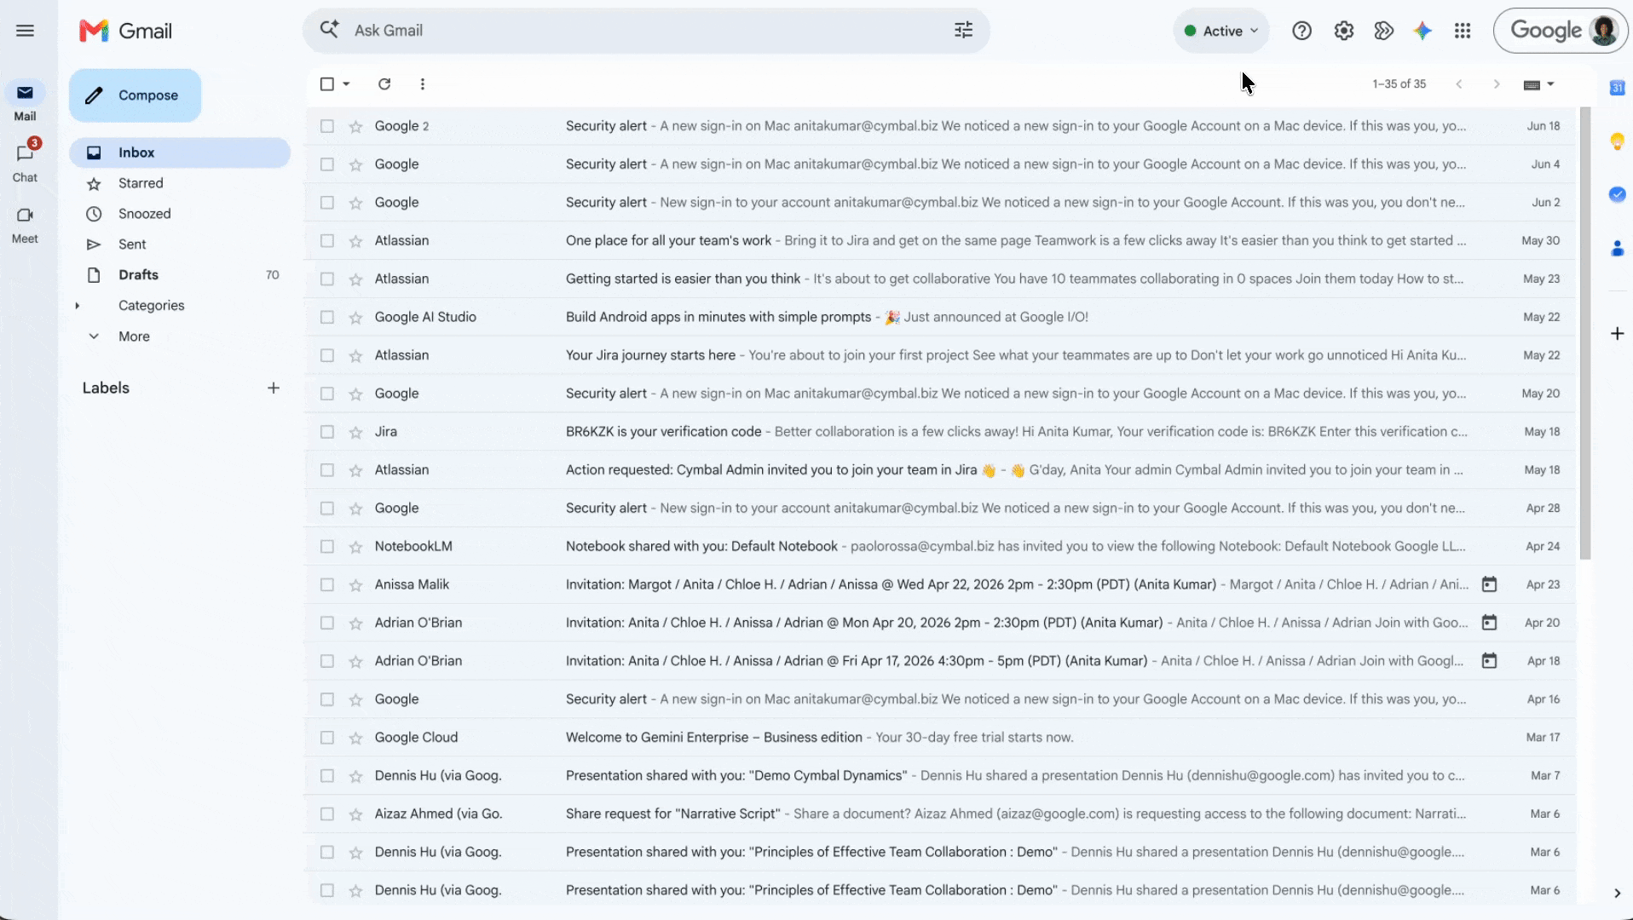Open the Inbox folder

(180, 152)
